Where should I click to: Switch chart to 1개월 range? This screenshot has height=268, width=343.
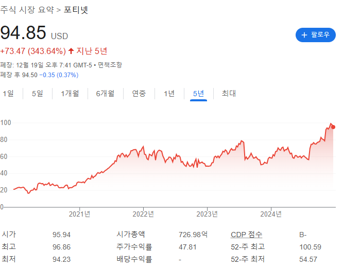coord(70,94)
